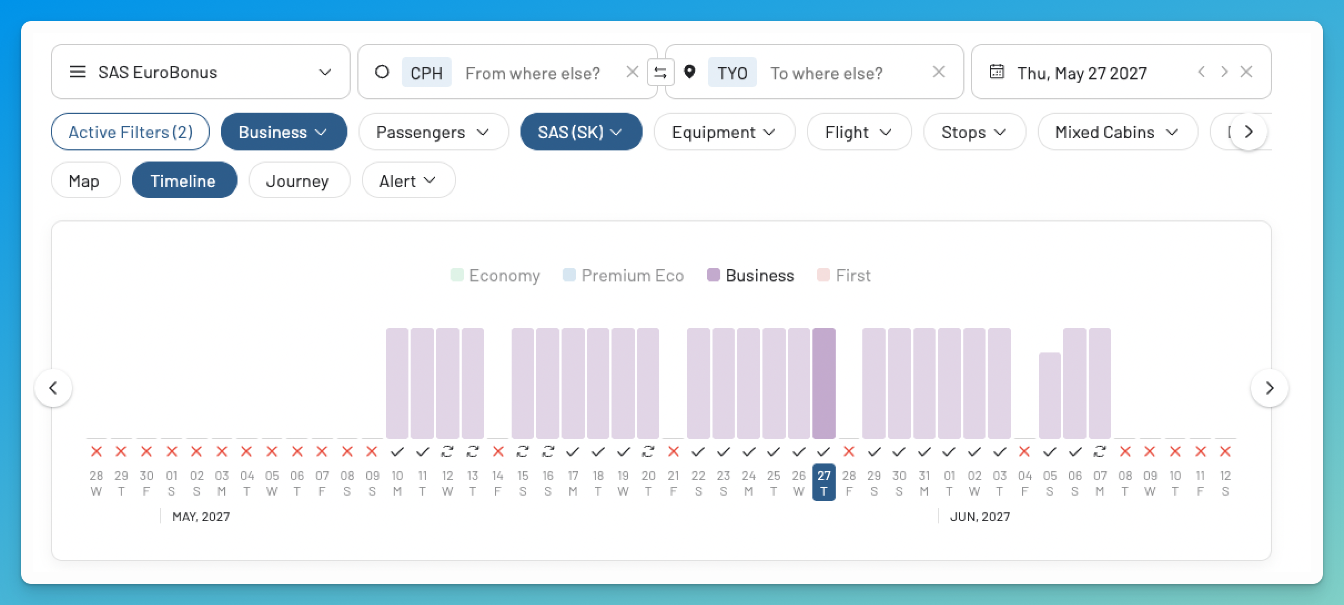This screenshot has height=605, width=1344.
Task: Open the Mixed Cabins filter dropdown
Action: tap(1118, 132)
